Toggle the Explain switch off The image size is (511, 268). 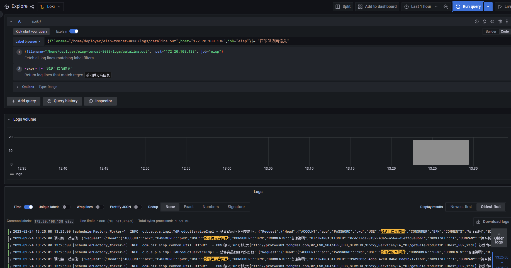[x=74, y=31]
